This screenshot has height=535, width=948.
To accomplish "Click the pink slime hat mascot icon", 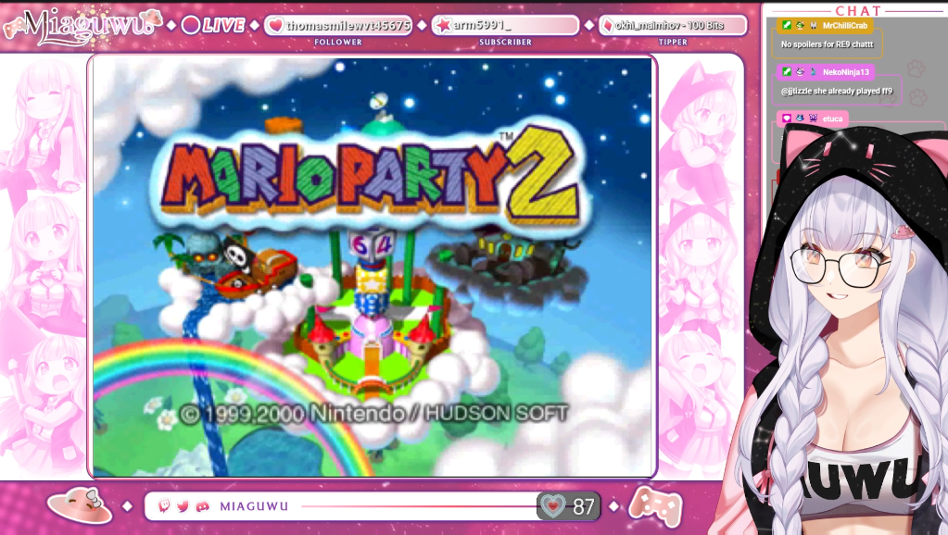I will click(x=80, y=504).
